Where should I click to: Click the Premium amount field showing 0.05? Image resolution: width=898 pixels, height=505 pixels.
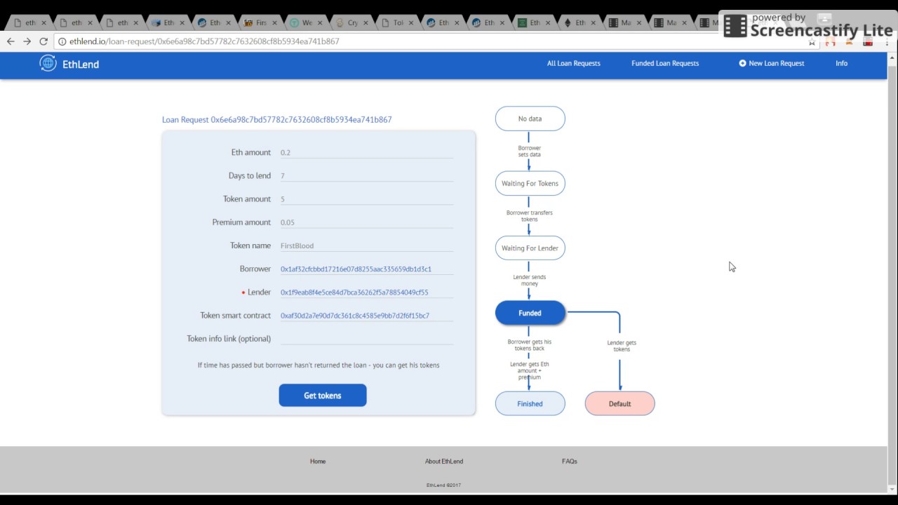pyautogui.click(x=366, y=222)
